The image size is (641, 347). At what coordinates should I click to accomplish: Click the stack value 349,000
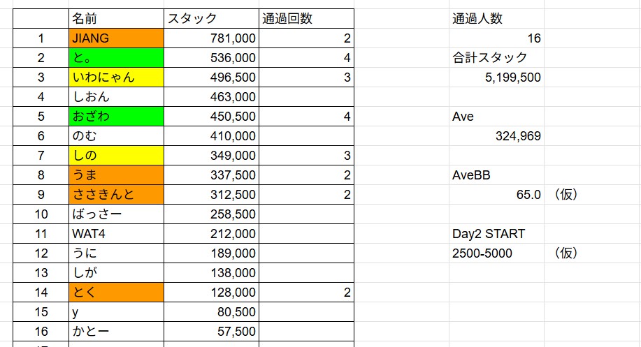click(x=211, y=156)
